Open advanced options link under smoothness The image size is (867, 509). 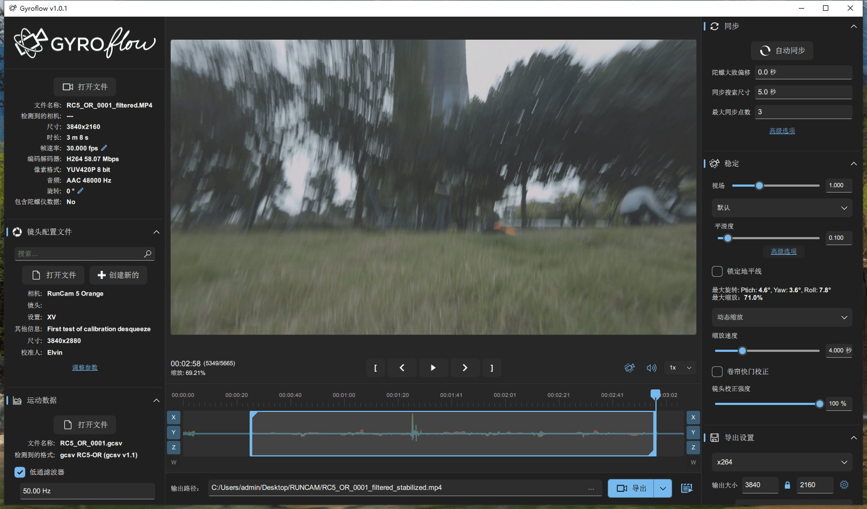coord(784,252)
